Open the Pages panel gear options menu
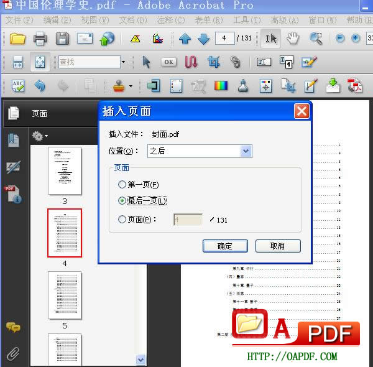Image resolution: width=373 pixels, height=367 pixels. (x=40, y=136)
